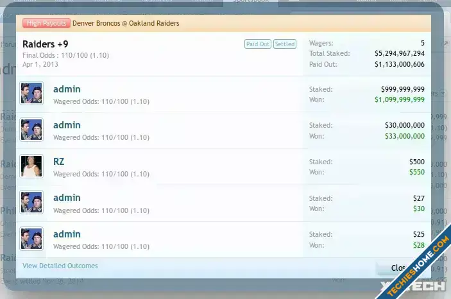Select Won amount $33,000,000
Screen dimensions: 451x299
pyautogui.click(x=405, y=136)
